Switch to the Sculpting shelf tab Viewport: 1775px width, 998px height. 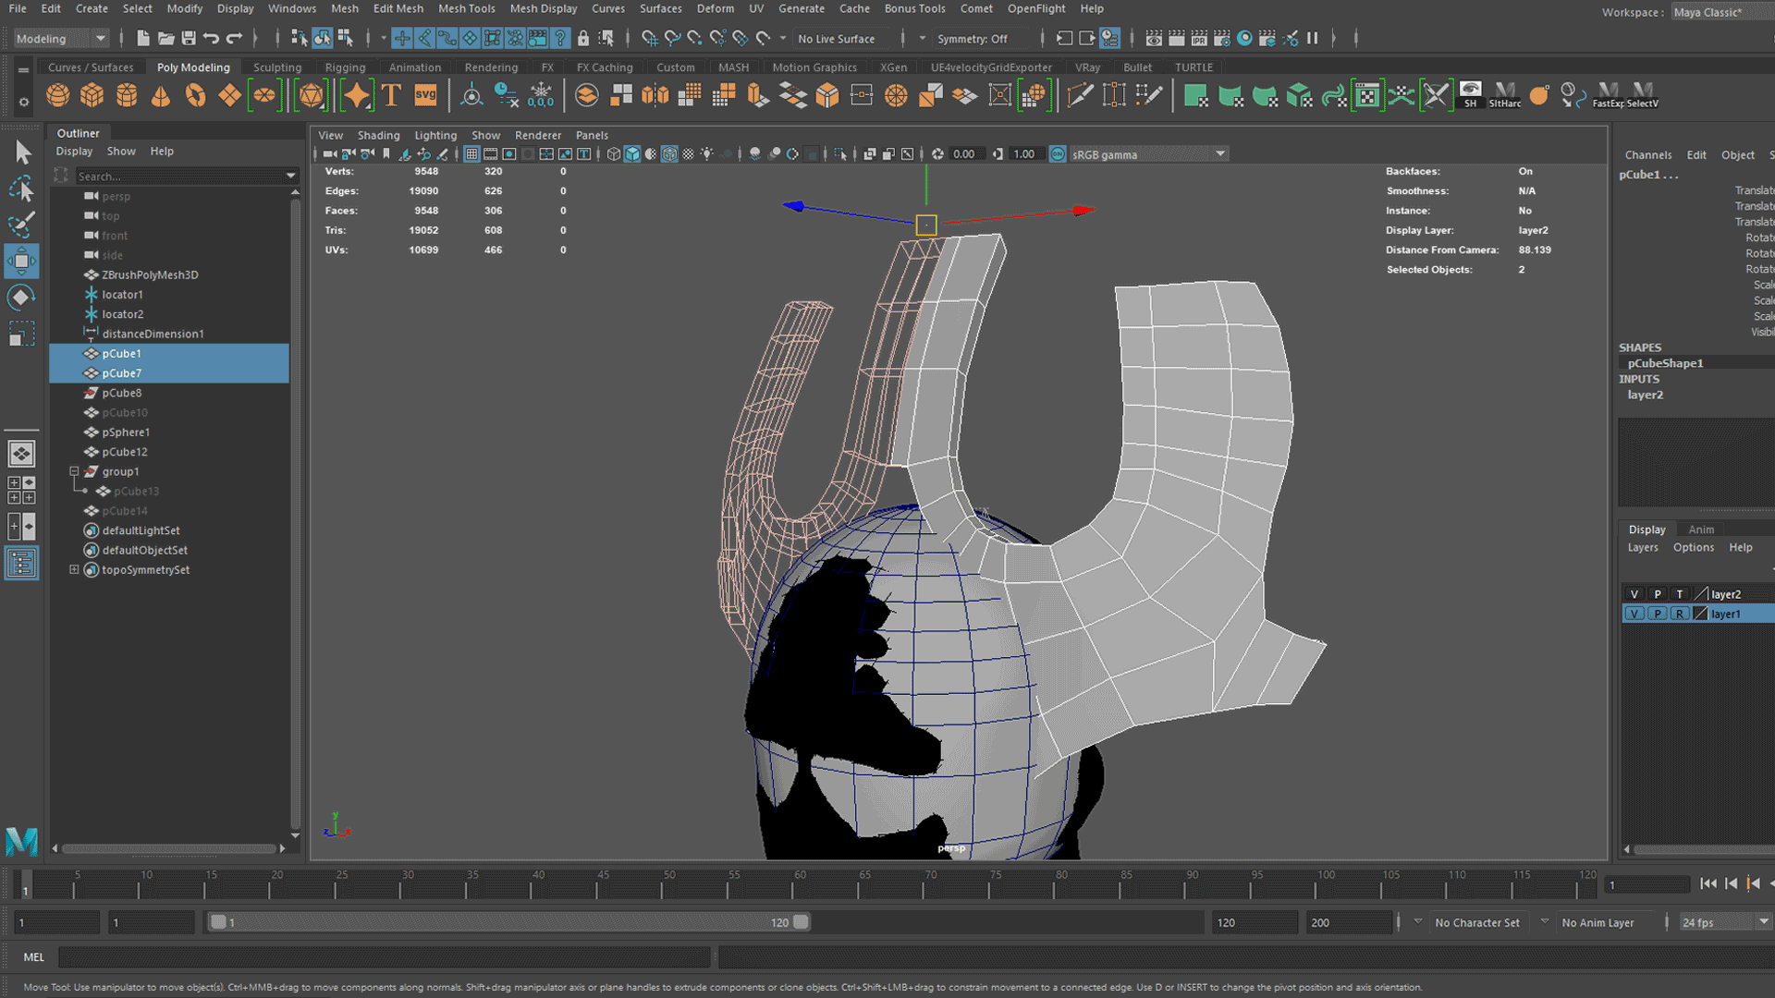point(277,67)
